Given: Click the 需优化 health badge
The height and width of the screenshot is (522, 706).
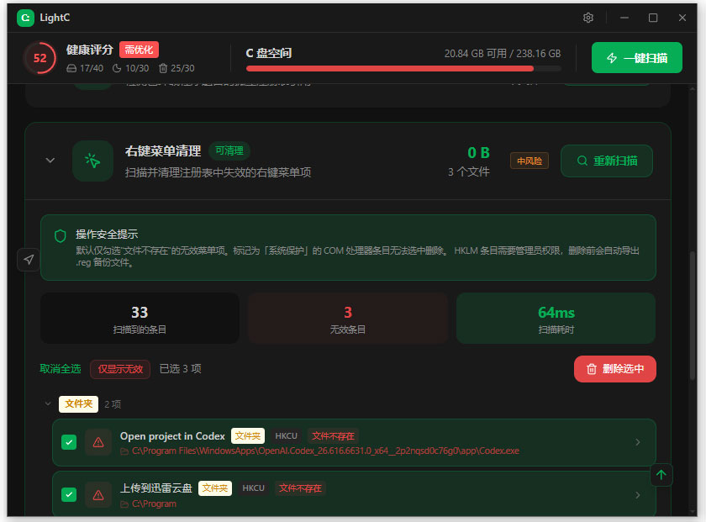Looking at the screenshot, I should point(139,50).
